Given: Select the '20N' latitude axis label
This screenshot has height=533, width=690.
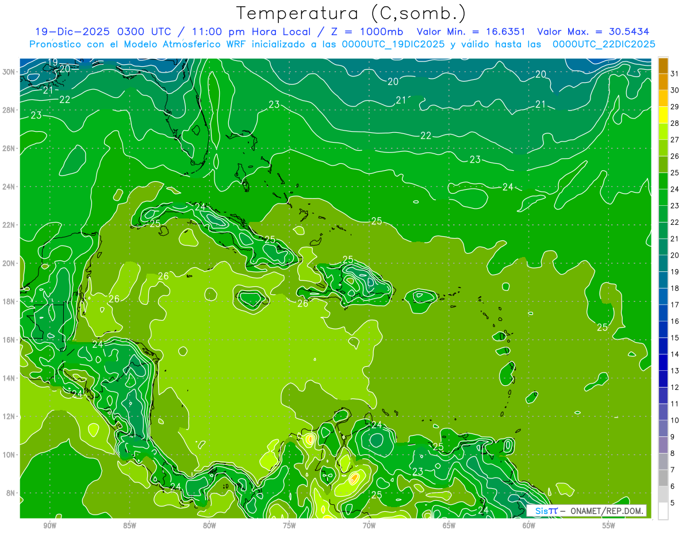Looking at the screenshot, I should coord(10,263).
